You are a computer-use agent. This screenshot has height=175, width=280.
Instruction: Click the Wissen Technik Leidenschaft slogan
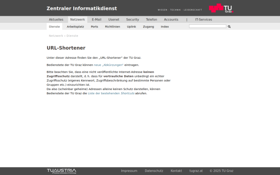[180, 10]
